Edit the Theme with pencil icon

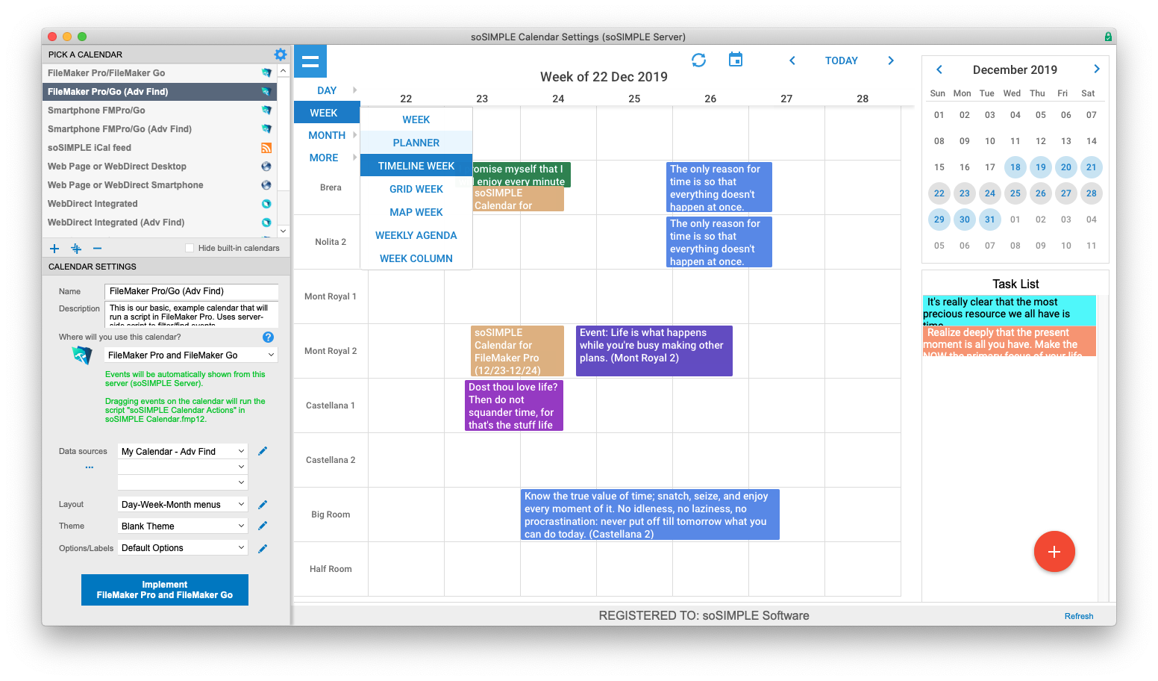coord(263,526)
